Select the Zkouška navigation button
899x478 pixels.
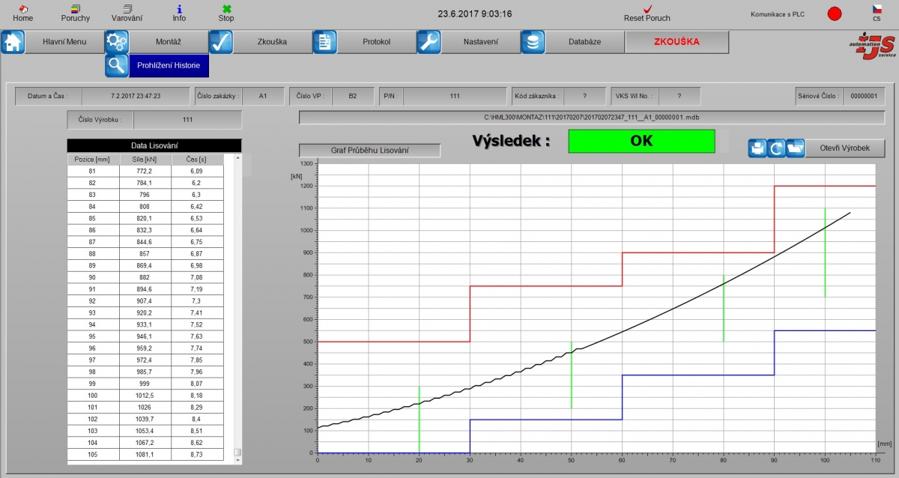(272, 42)
